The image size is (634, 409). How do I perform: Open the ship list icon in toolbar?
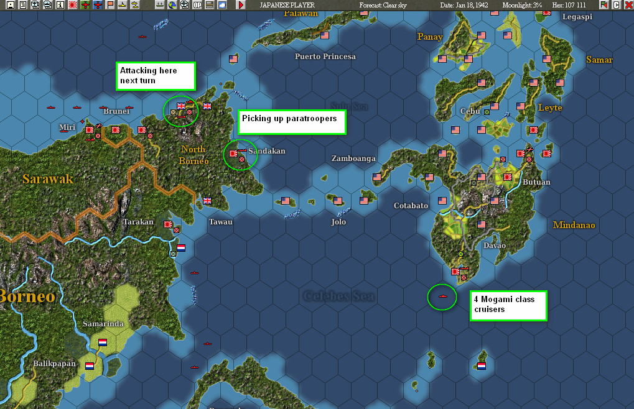48,5
